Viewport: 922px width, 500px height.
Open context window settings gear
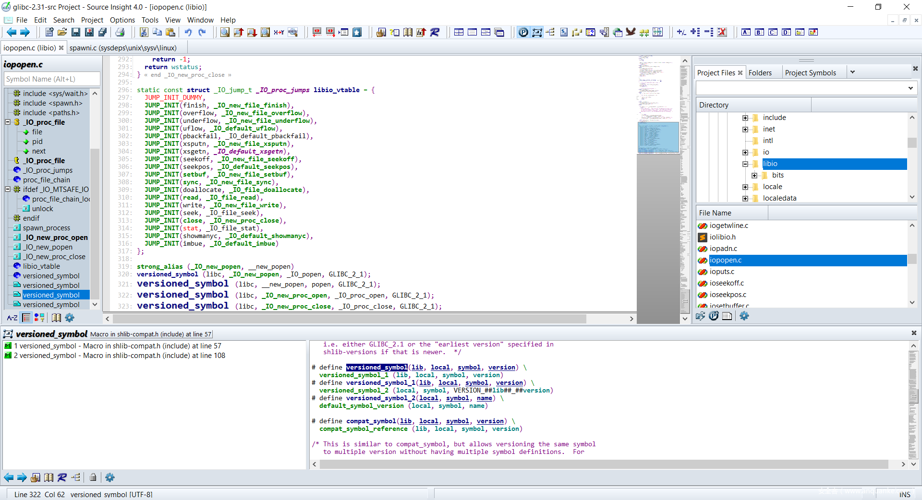pyautogui.click(x=110, y=477)
